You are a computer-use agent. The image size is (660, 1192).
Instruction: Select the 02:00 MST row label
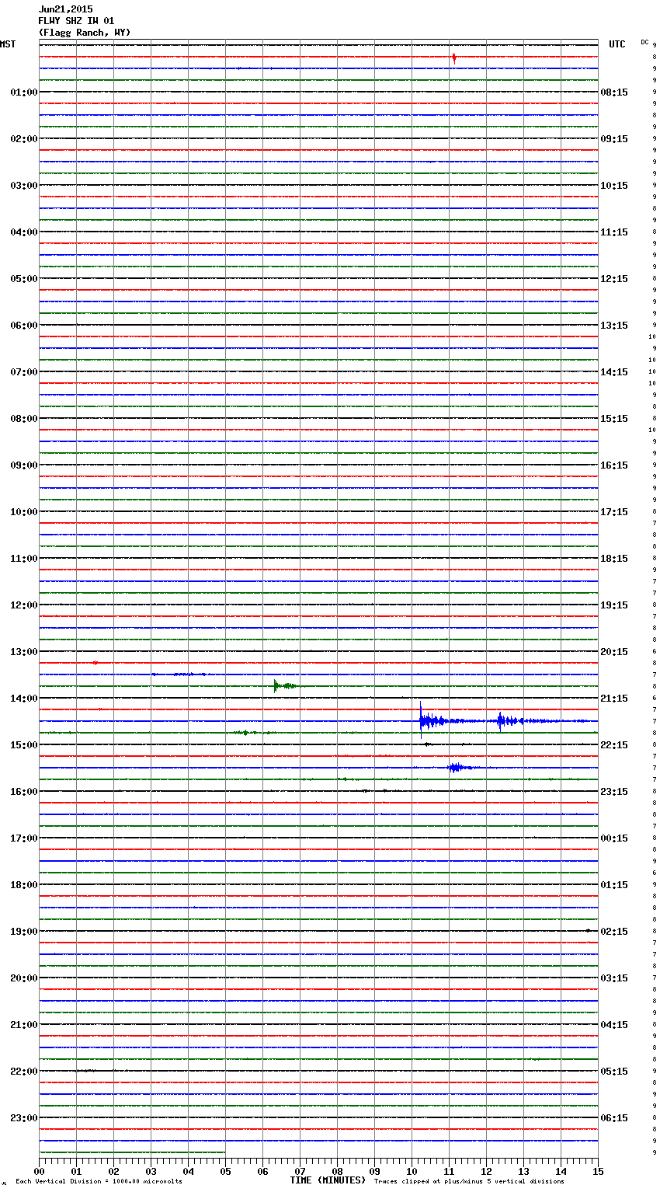click(x=24, y=139)
